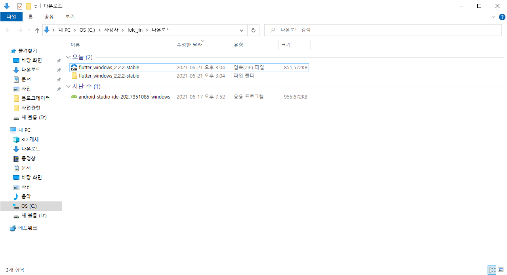Expand the ribbon with the chevron
Viewport: 507px width, 275px height.
pos(494,17)
